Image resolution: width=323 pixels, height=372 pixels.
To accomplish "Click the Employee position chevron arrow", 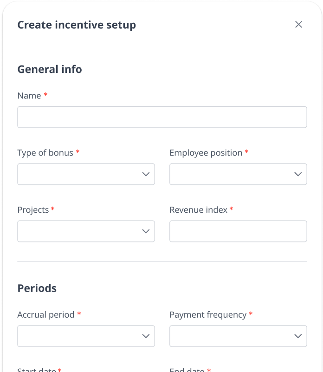I will 298,174.
